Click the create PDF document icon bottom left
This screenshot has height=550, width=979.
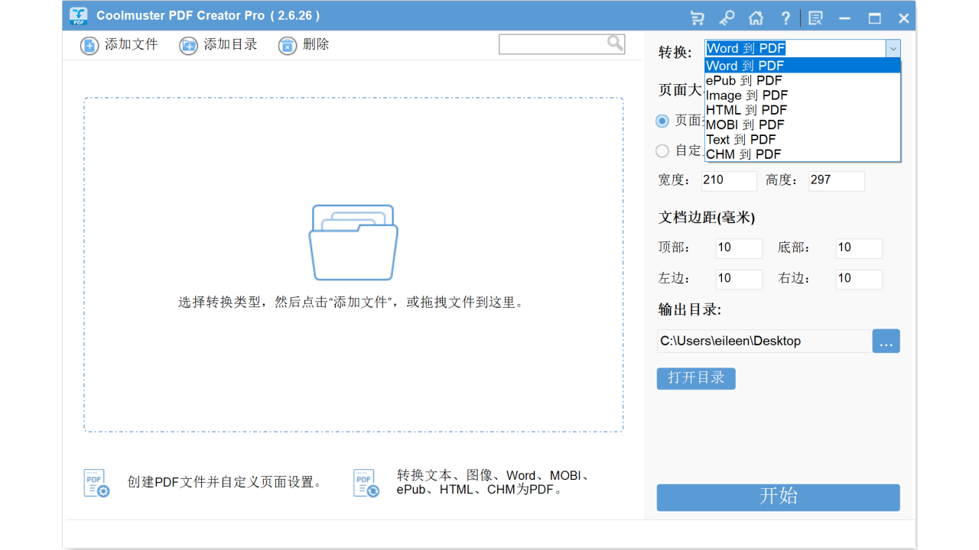tap(96, 482)
